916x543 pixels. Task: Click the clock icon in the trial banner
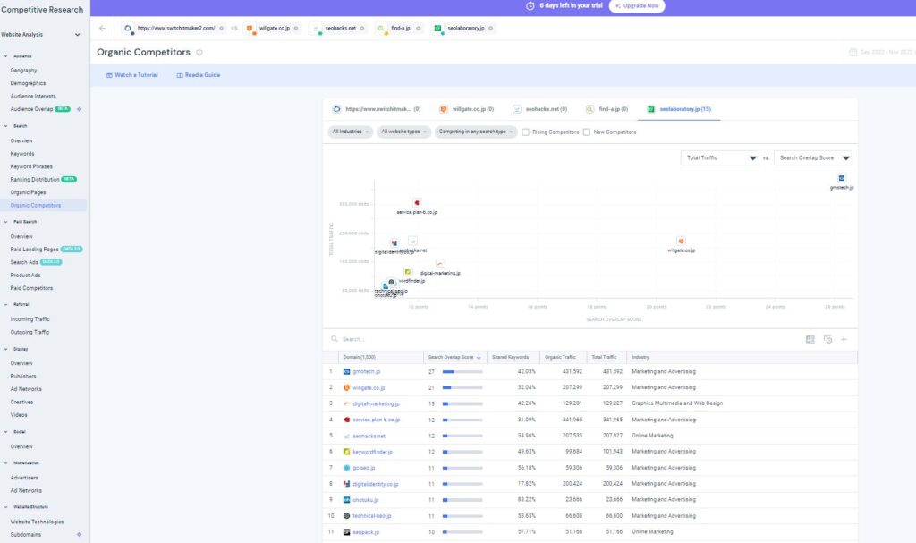[x=530, y=6]
